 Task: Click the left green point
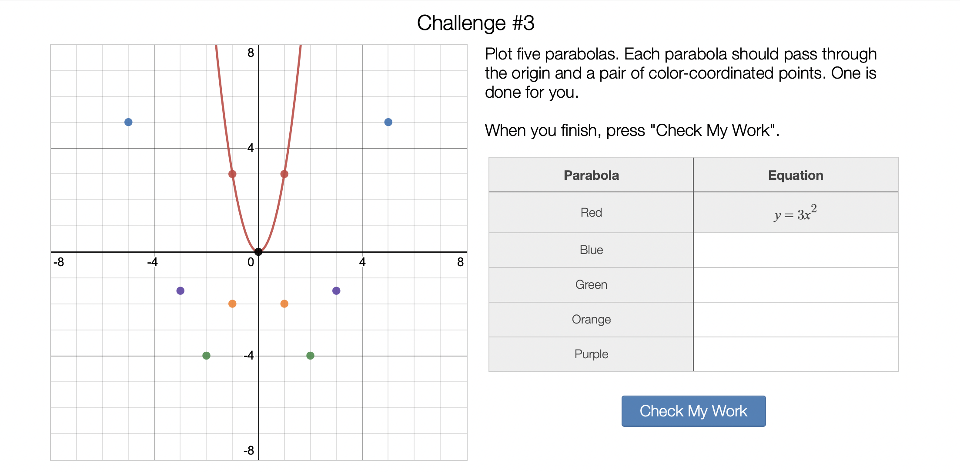pyautogui.click(x=207, y=356)
